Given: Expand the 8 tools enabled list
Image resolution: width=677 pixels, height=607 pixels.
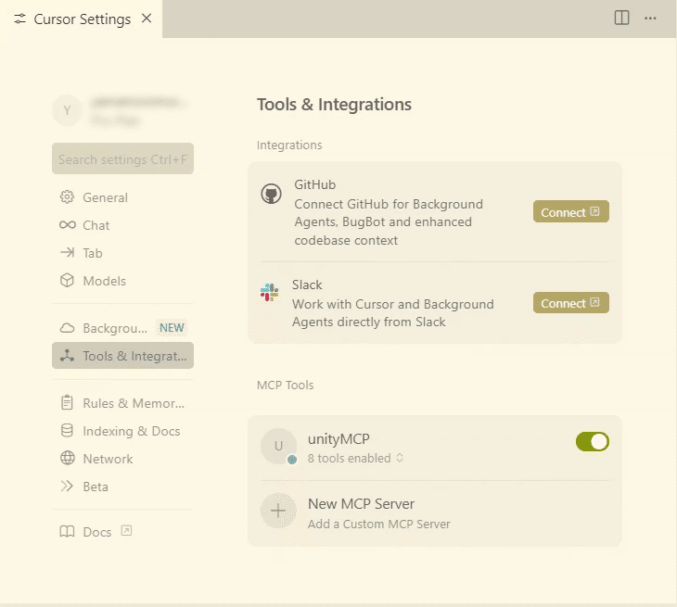Looking at the screenshot, I should coord(356,458).
